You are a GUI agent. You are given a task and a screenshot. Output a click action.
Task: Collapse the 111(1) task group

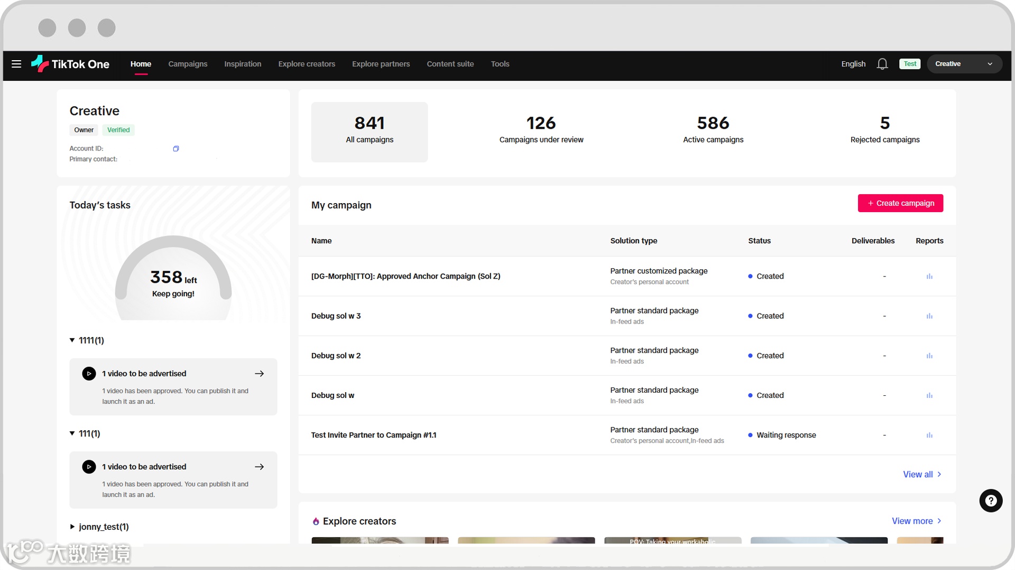pyautogui.click(x=72, y=433)
